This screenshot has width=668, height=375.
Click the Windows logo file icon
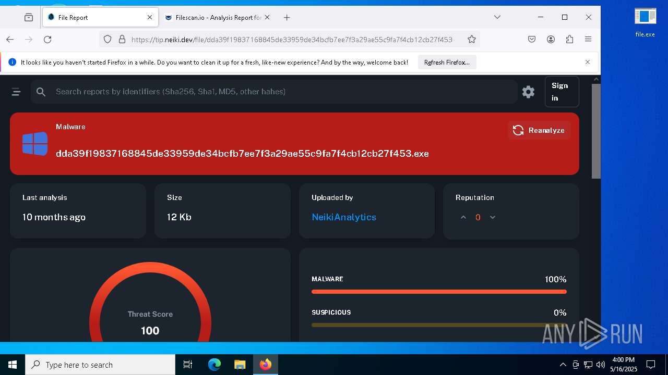(35, 144)
